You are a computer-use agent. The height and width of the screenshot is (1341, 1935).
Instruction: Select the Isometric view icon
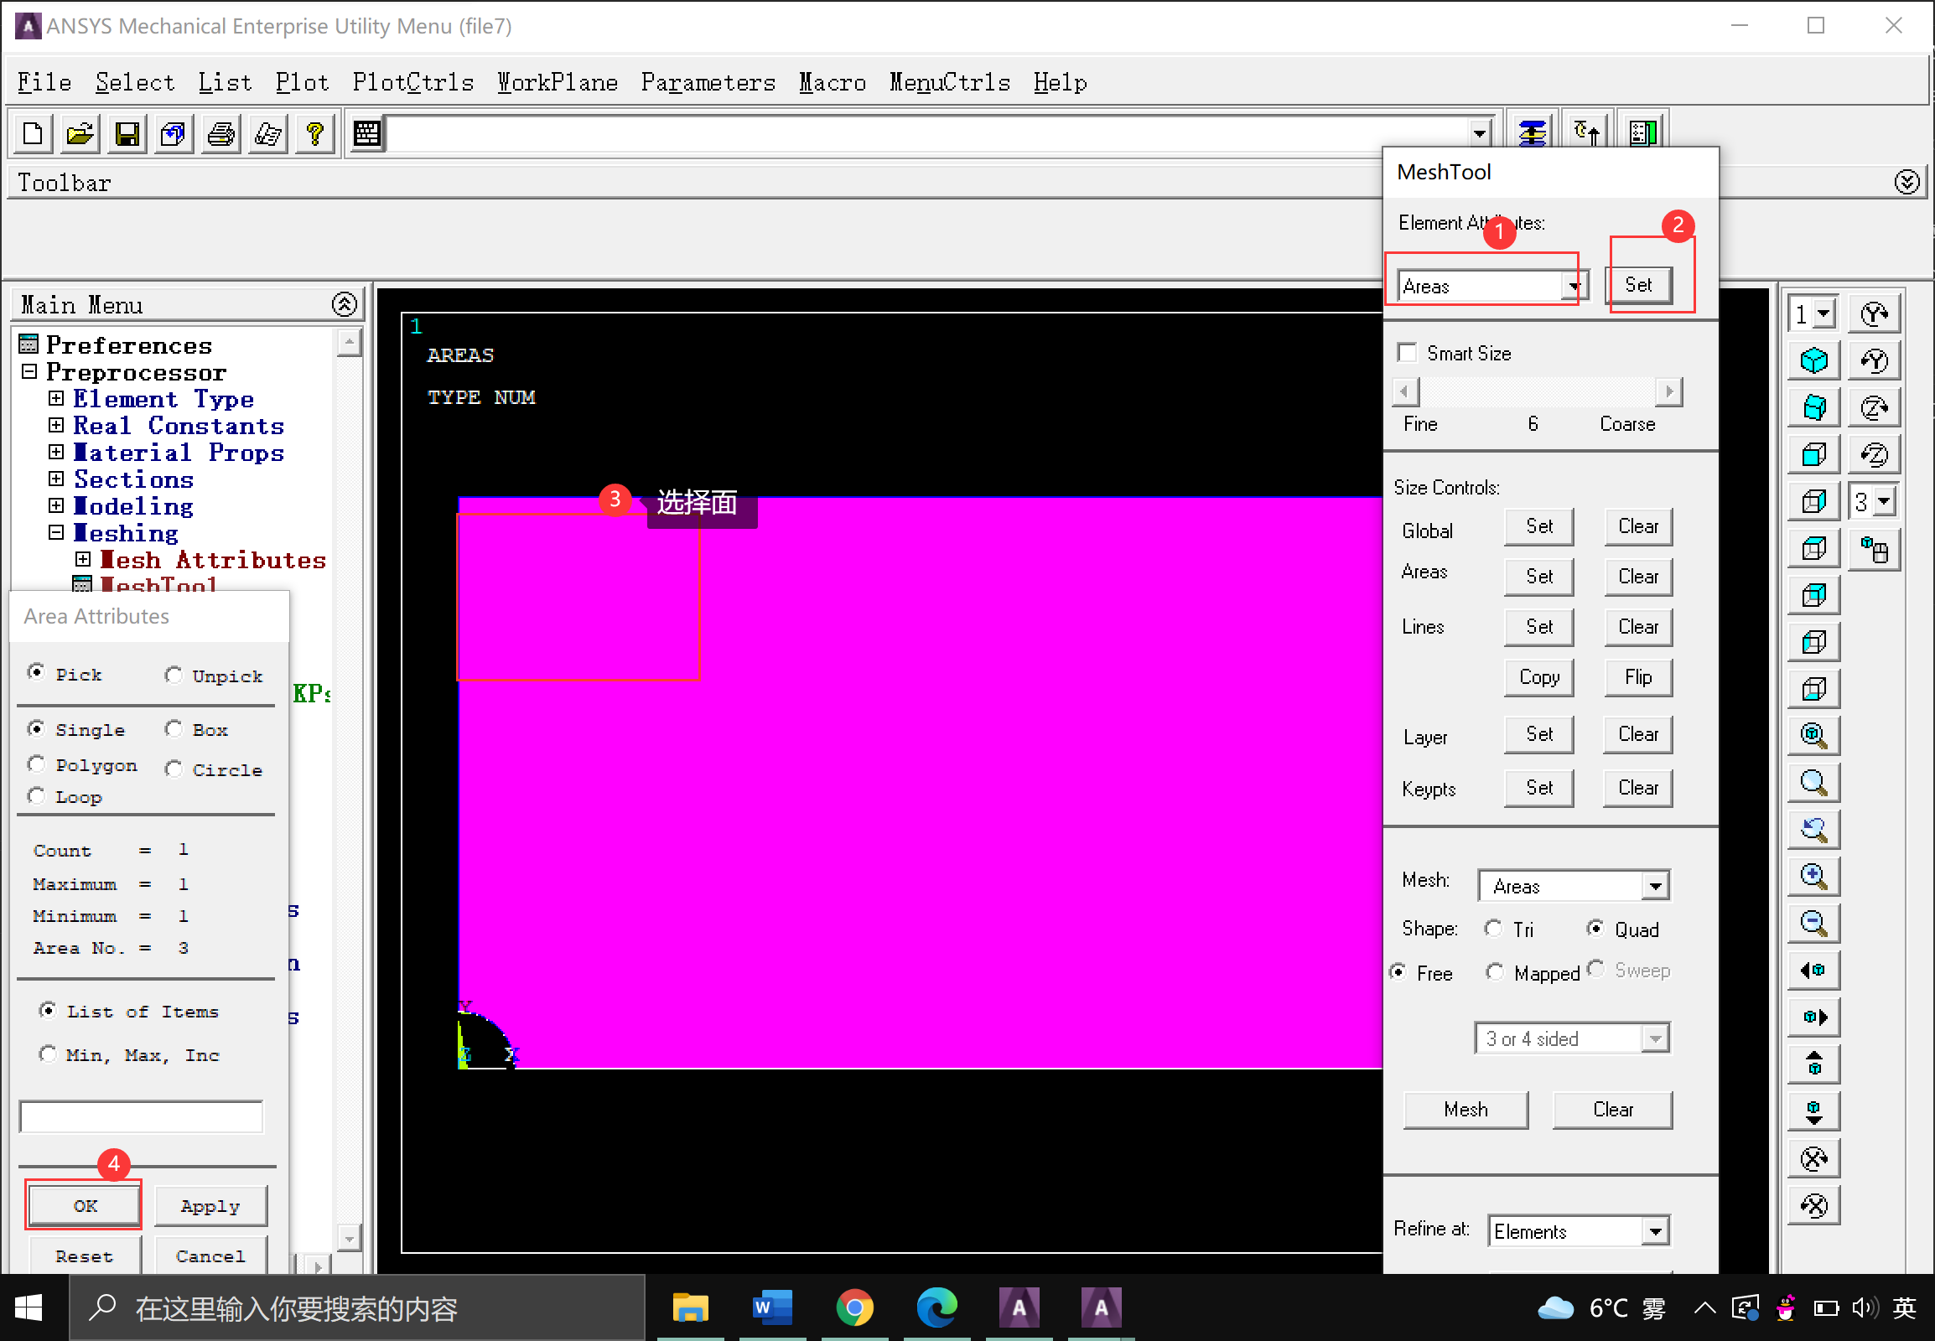pyautogui.click(x=1814, y=361)
